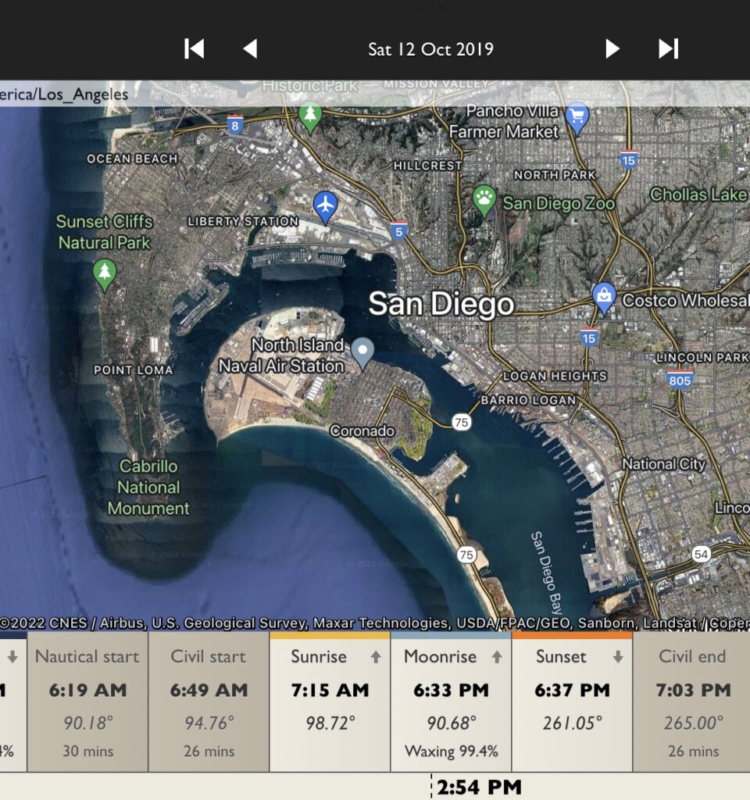Tap the Hillcrest neighborhood label
This screenshot has height=800, width=750.
pyautogui.click(x=427, y=166)
